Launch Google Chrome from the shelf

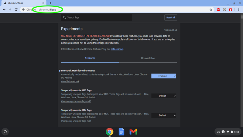coord(110,132)
